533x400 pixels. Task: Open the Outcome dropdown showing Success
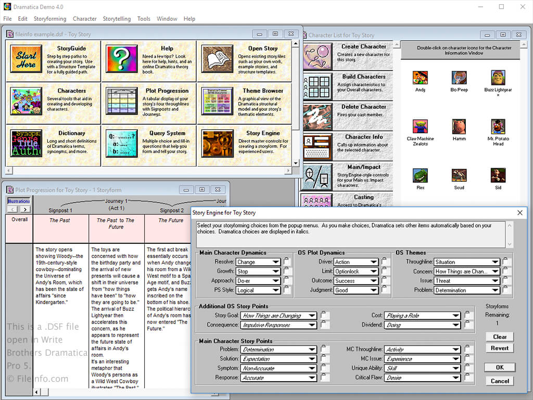click(x=356, y=281)
